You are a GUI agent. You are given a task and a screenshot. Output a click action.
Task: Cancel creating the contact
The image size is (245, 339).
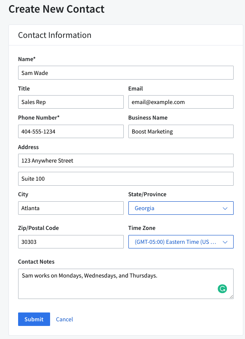64,319
